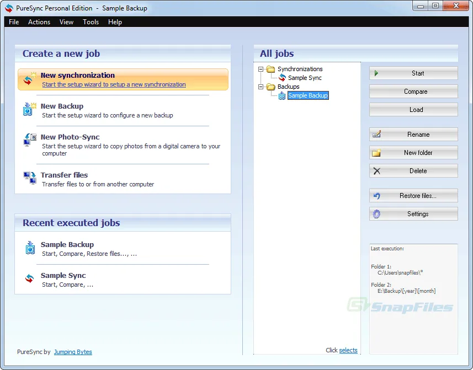The width and height of the screenshot is (473, 370).
Task: Click the Sample Backup icon in recent jobs
Action: [x=30, y=248]
